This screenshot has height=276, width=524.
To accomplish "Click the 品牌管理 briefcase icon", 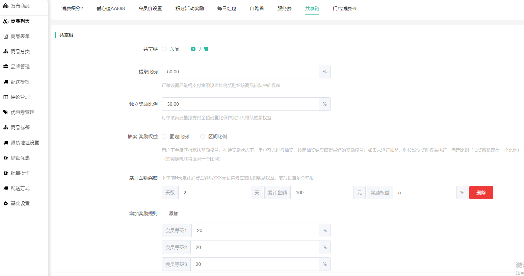I will pyautogui.click(x=5, y=67).
